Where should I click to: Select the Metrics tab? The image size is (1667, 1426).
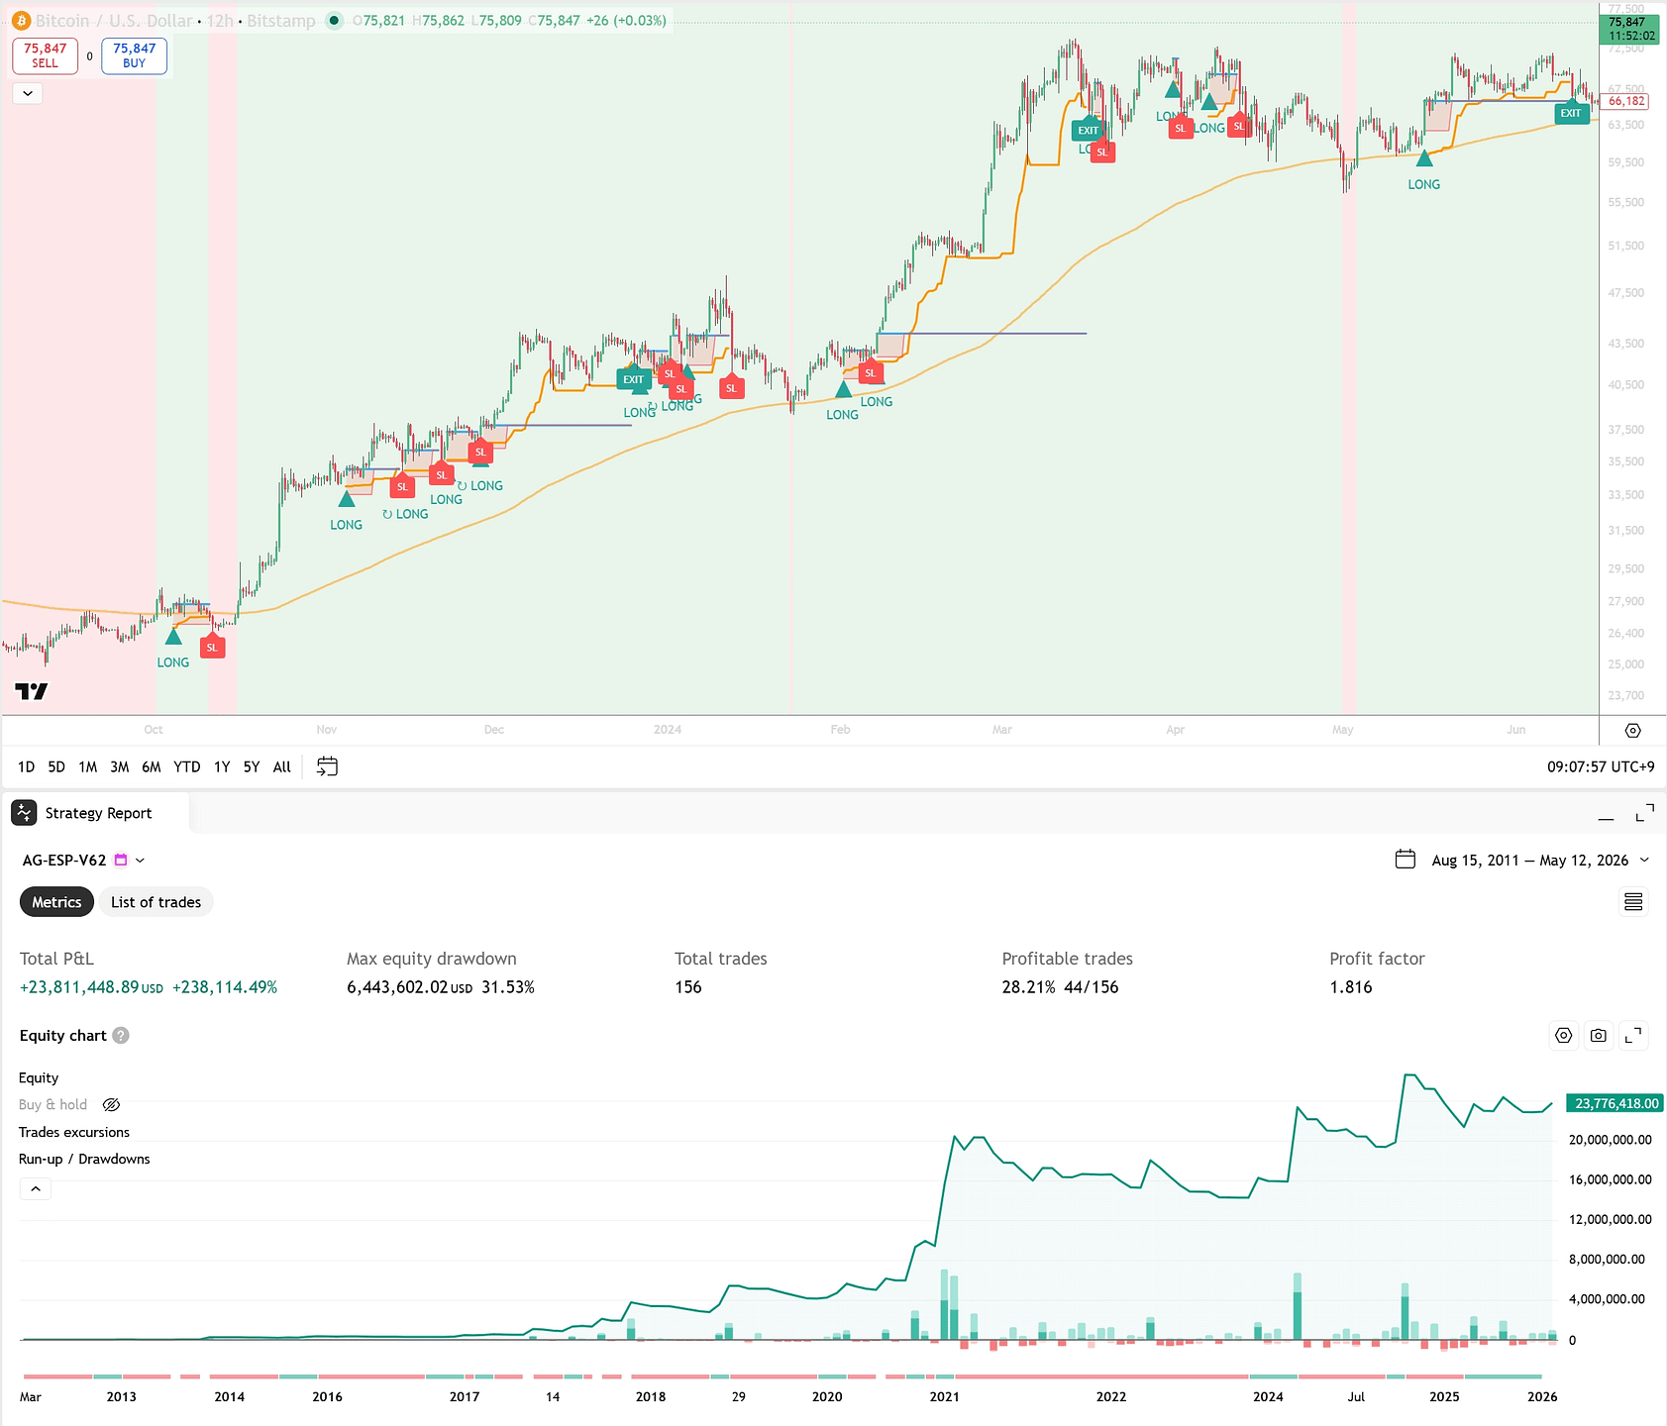coord(56,902)
